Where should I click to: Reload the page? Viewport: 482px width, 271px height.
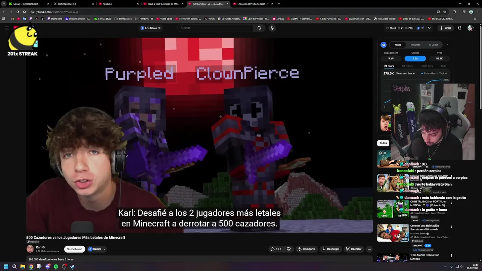(17, 12)
